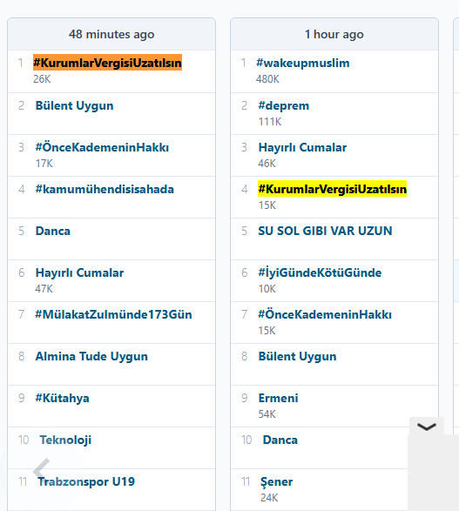Open #ÖnceKademeninHakkı with 17K tweets

102,147
